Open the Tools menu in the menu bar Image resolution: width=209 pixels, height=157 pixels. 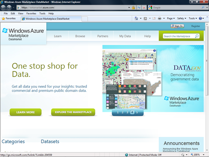tap(42, 13)
